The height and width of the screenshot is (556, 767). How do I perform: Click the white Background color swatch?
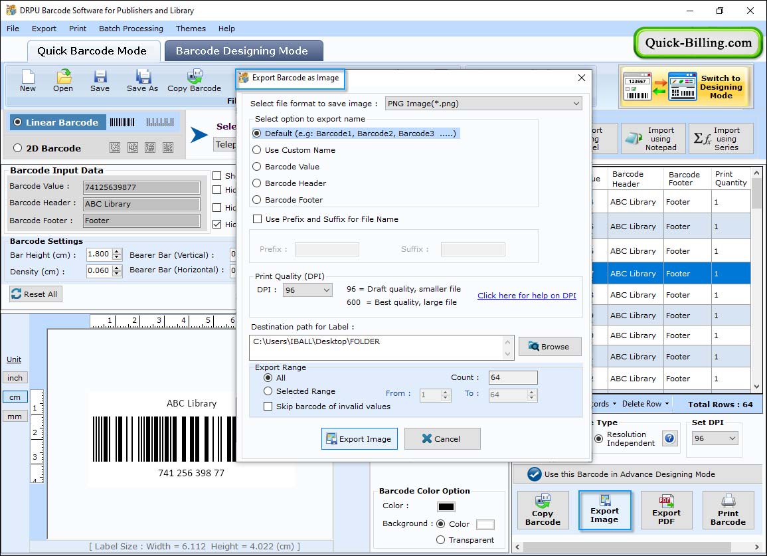(x=485, y=524)
